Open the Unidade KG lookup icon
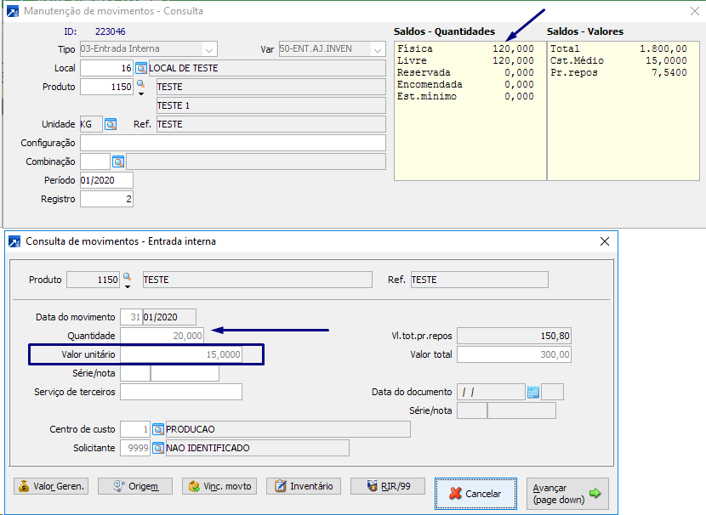706x515 pixels. pos(111,124)
